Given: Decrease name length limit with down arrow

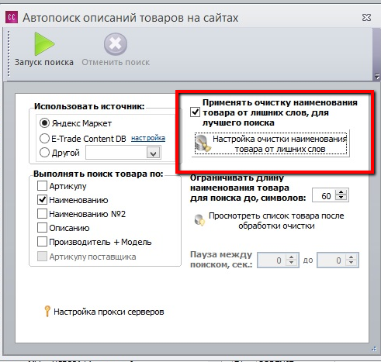Looking at the screenshot, I should click(x=341, y=198).
